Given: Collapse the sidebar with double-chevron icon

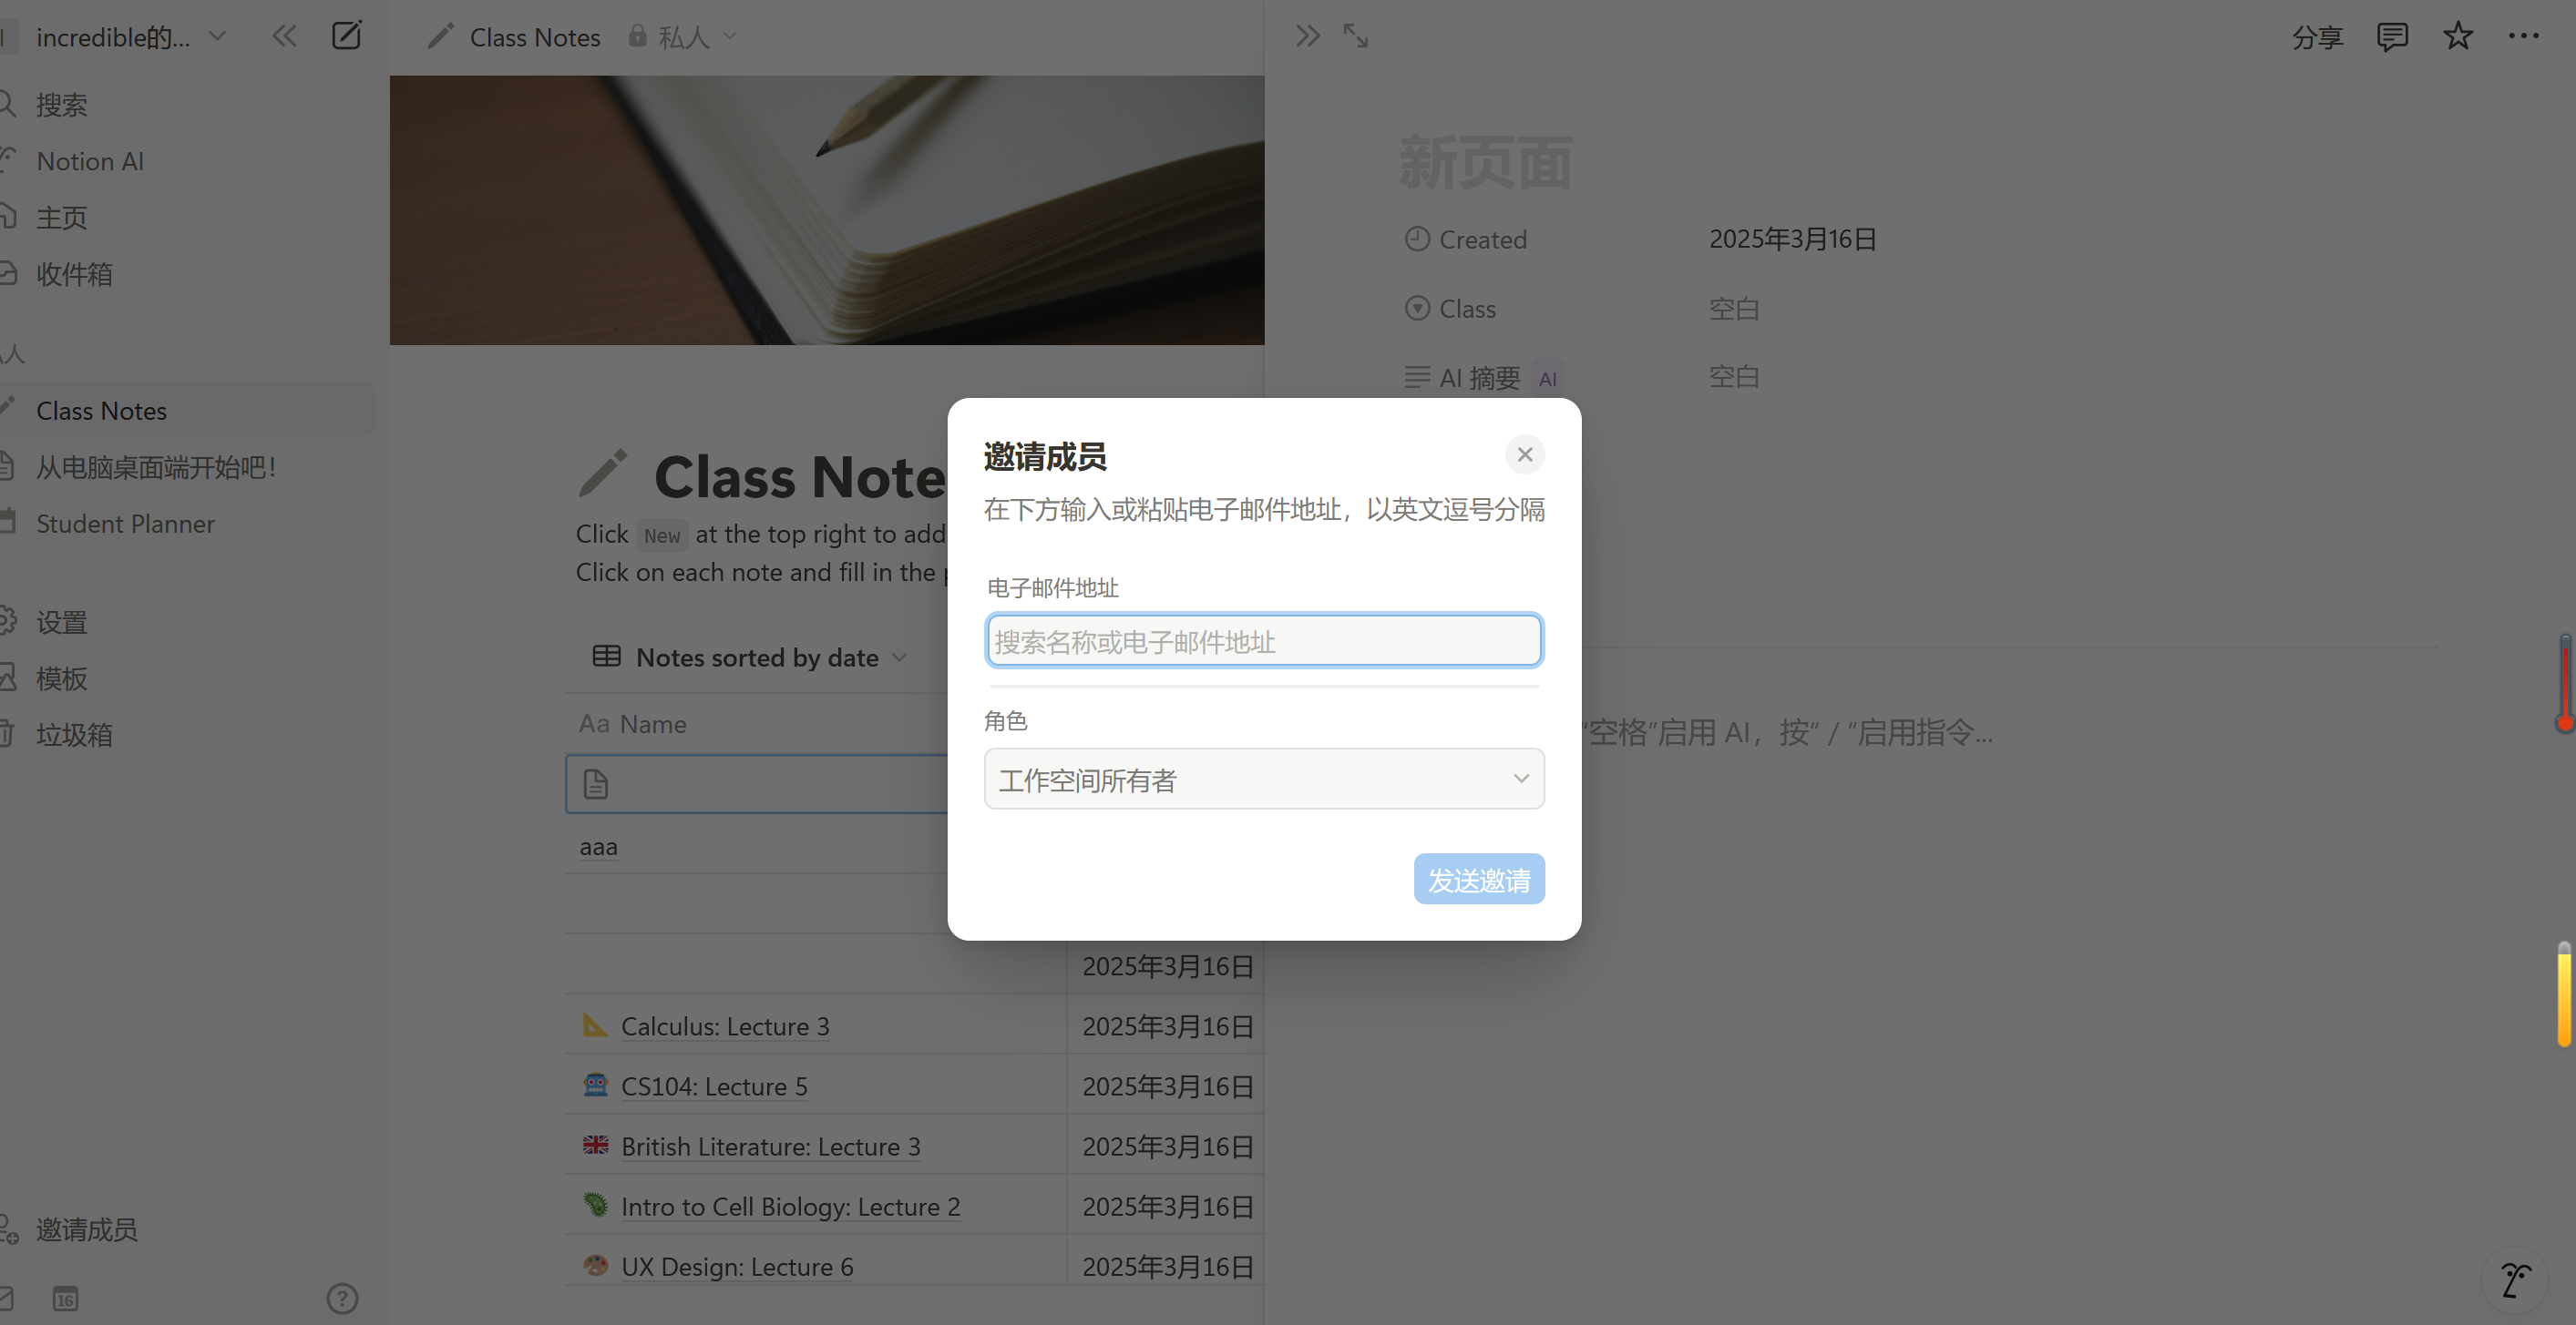Looking at the screenshot, I should 285,37.
